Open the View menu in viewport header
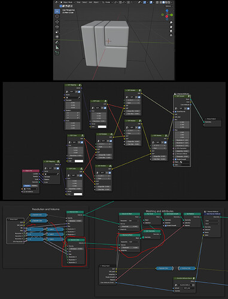228x299 pixels. pyautogui.click(x=78, y=2)
